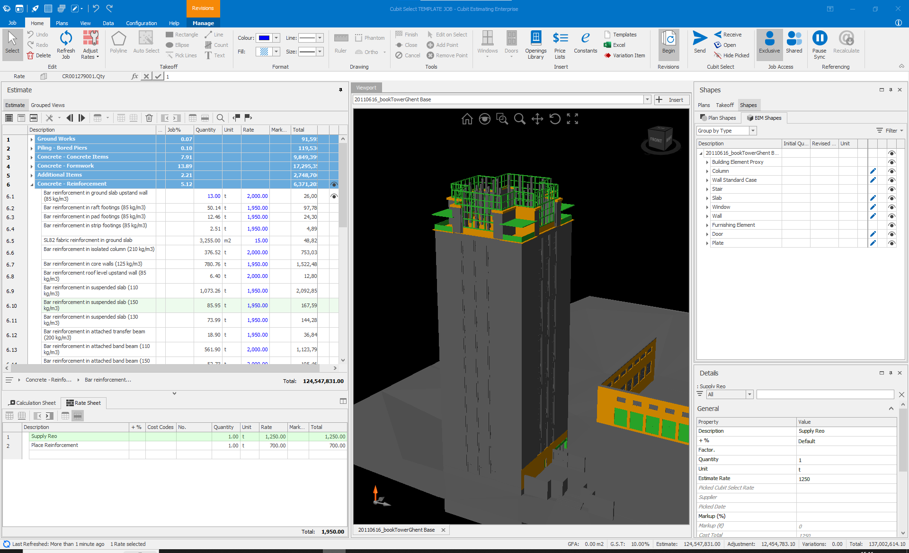Open Price Lists
Screen dimensions: 909x553
coord(560,45)
